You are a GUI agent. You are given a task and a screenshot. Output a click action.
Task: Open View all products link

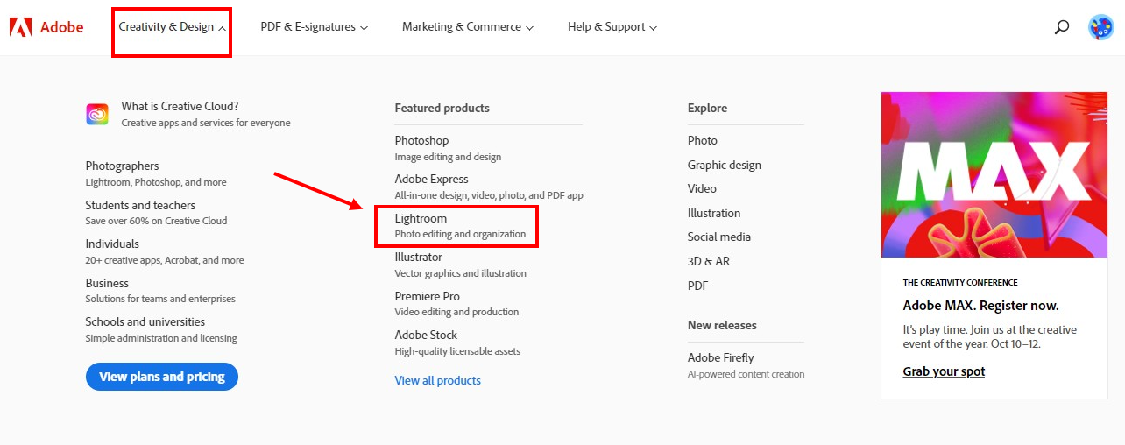(437, 380)
